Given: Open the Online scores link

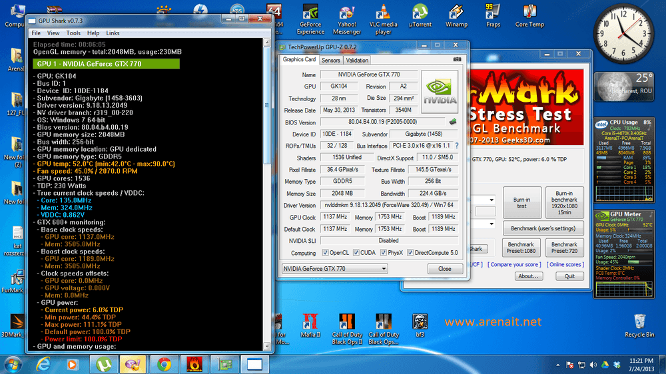Looking at the screenshot, I should (565, 264).
